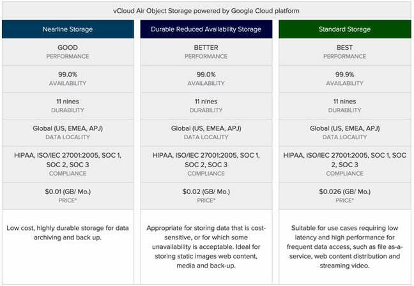Click the GOOD performance cell
The width and height of the screenshot is (414, 286).
click(x=68, y=52)
